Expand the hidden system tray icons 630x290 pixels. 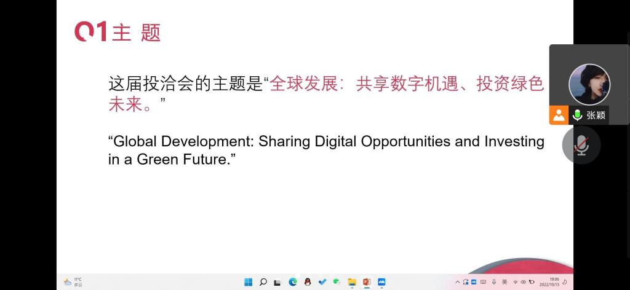457,282
